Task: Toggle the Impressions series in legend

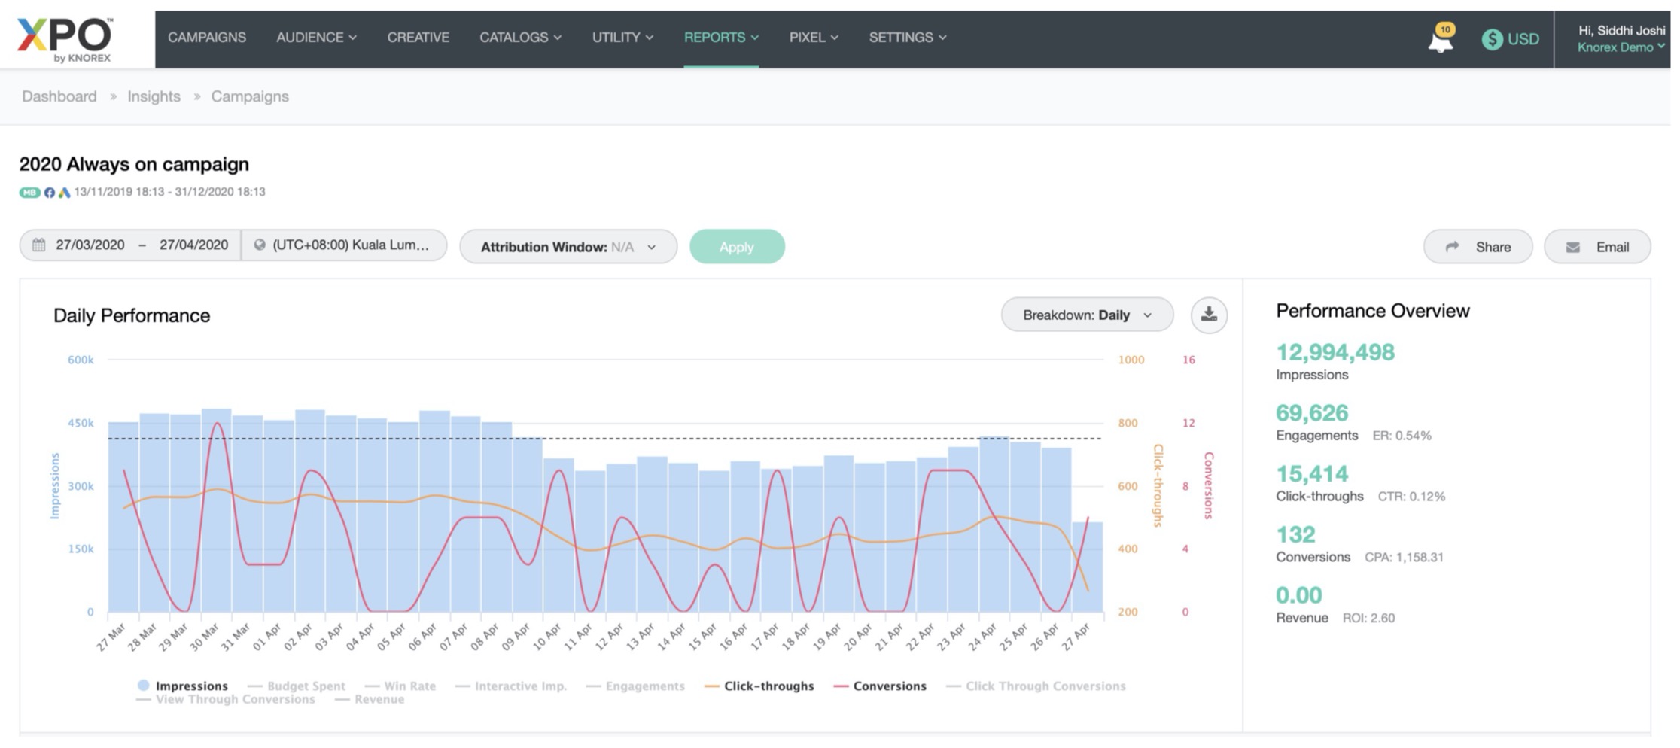Action: [x=183, y=686]
